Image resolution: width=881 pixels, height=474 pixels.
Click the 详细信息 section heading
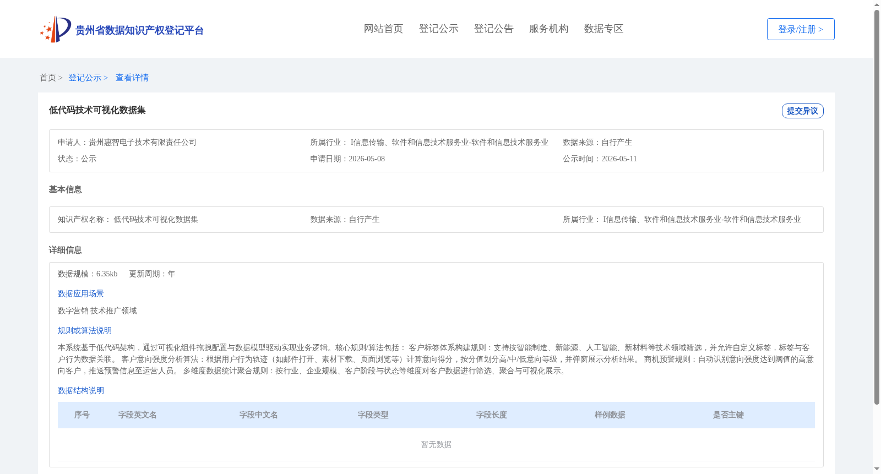coord(65,250)
